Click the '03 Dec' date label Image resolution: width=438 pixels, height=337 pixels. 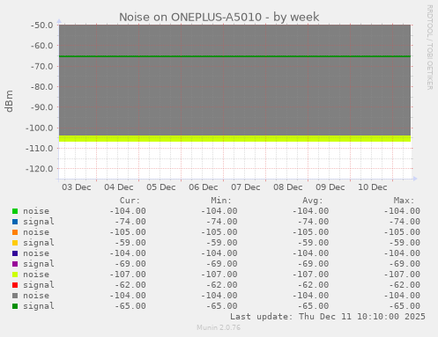click(x=77, y=187)
